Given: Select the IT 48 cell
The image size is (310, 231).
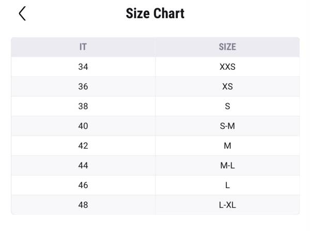Looking at the screenshot, I should pos(83,205).
